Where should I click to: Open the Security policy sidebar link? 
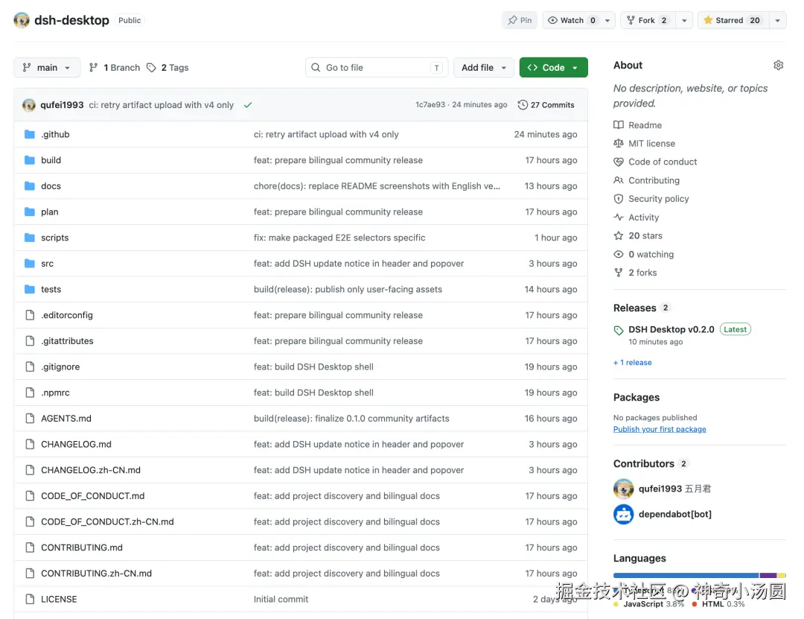pyautogui.click(x=658, y=199)
